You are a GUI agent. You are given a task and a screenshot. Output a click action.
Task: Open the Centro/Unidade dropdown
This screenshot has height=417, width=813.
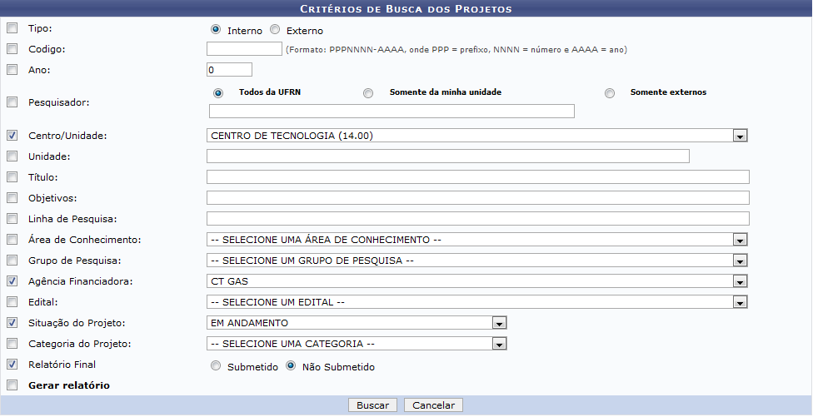pos(740,136)
